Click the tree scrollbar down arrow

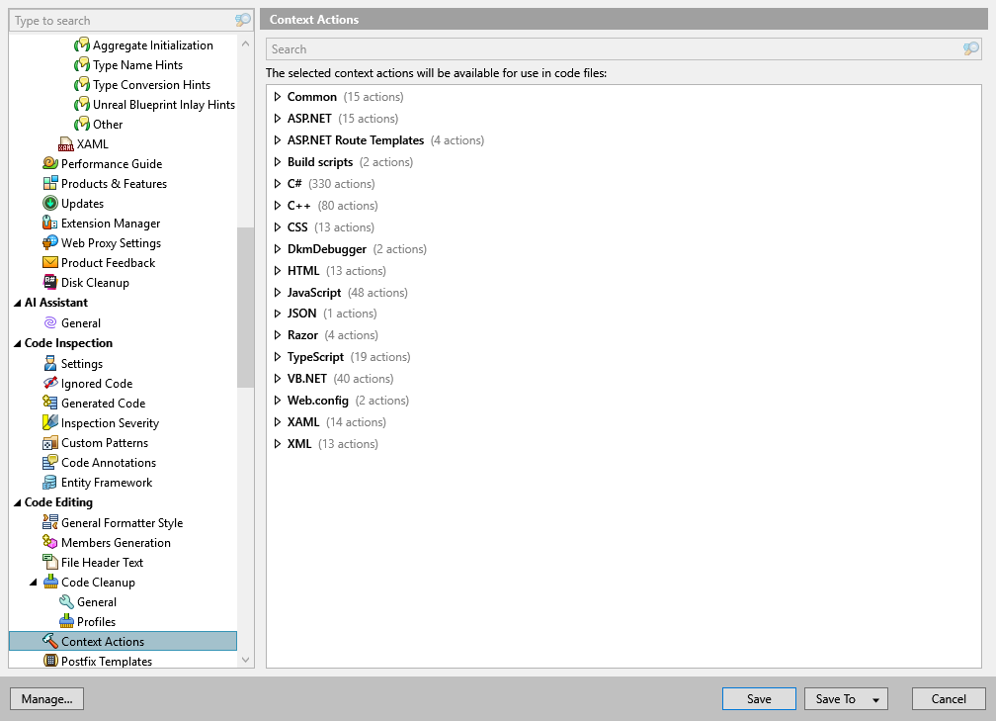coord(245,660)
